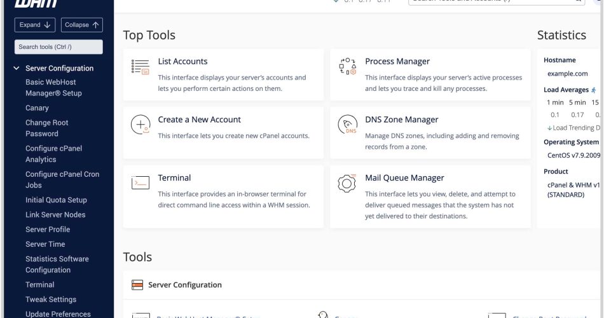Screen dimensions: 604x318
Task: Click the Server Configuration section icon under Tools
Action: tap(137, 285)
